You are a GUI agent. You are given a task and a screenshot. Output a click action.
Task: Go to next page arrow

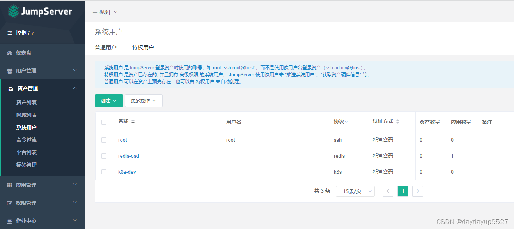click(x=418, y=191)
